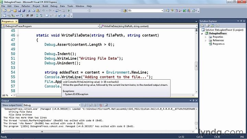Open the Refactor menu
Viewport: 247px width, 139px height.
(x=26, y=6)
